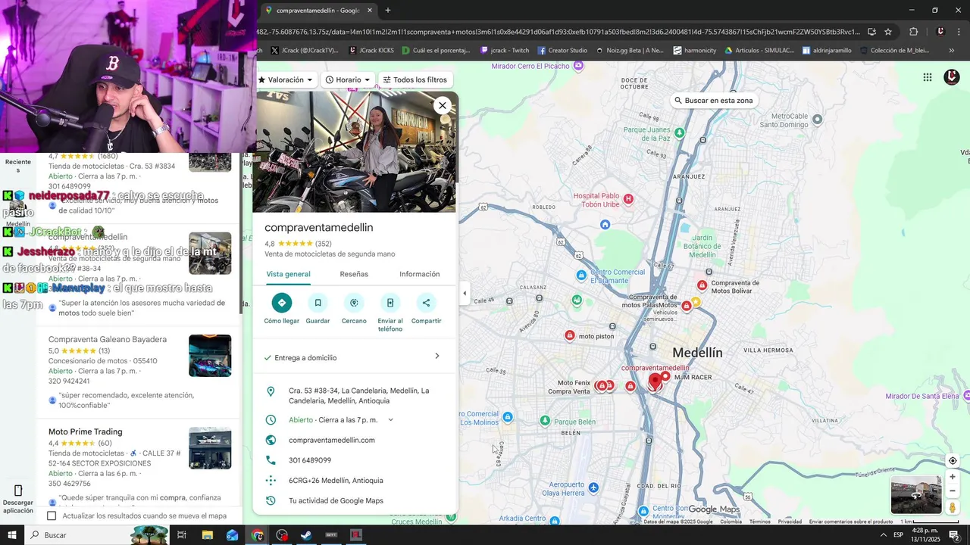Click the Compartir share icon
This screenshot has height=545, width=970.
click(x=426, y=303)
